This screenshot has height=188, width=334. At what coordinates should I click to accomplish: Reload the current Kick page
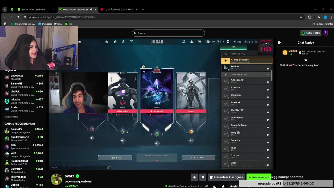click(18, 17)
